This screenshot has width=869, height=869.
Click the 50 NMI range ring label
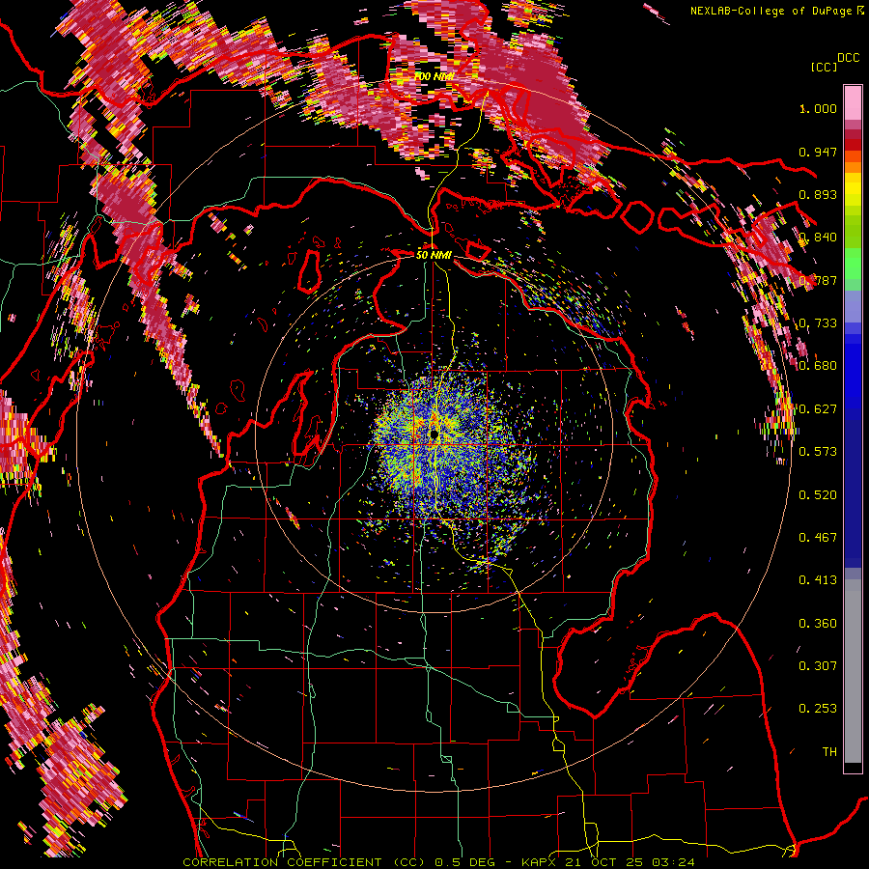434,255
